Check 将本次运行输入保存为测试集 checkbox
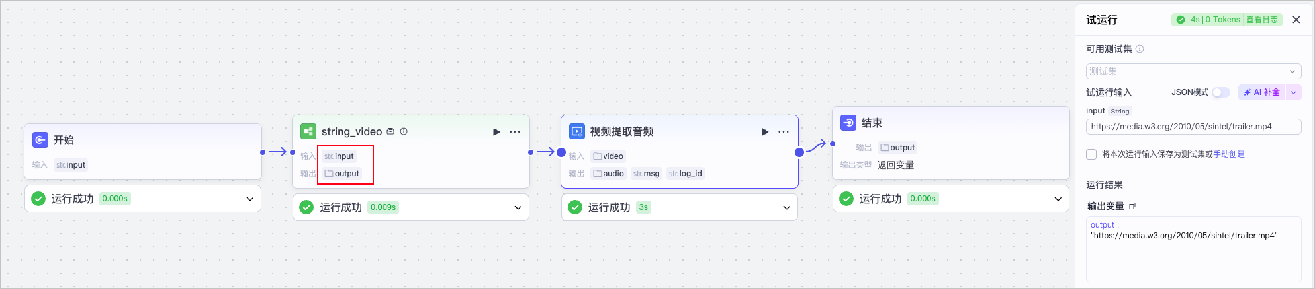The height and width of the screenshot is (289, 1315). [x=1091, y=154]
